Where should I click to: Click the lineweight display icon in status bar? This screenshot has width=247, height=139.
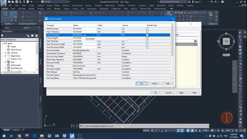click(x=188, y=131)
